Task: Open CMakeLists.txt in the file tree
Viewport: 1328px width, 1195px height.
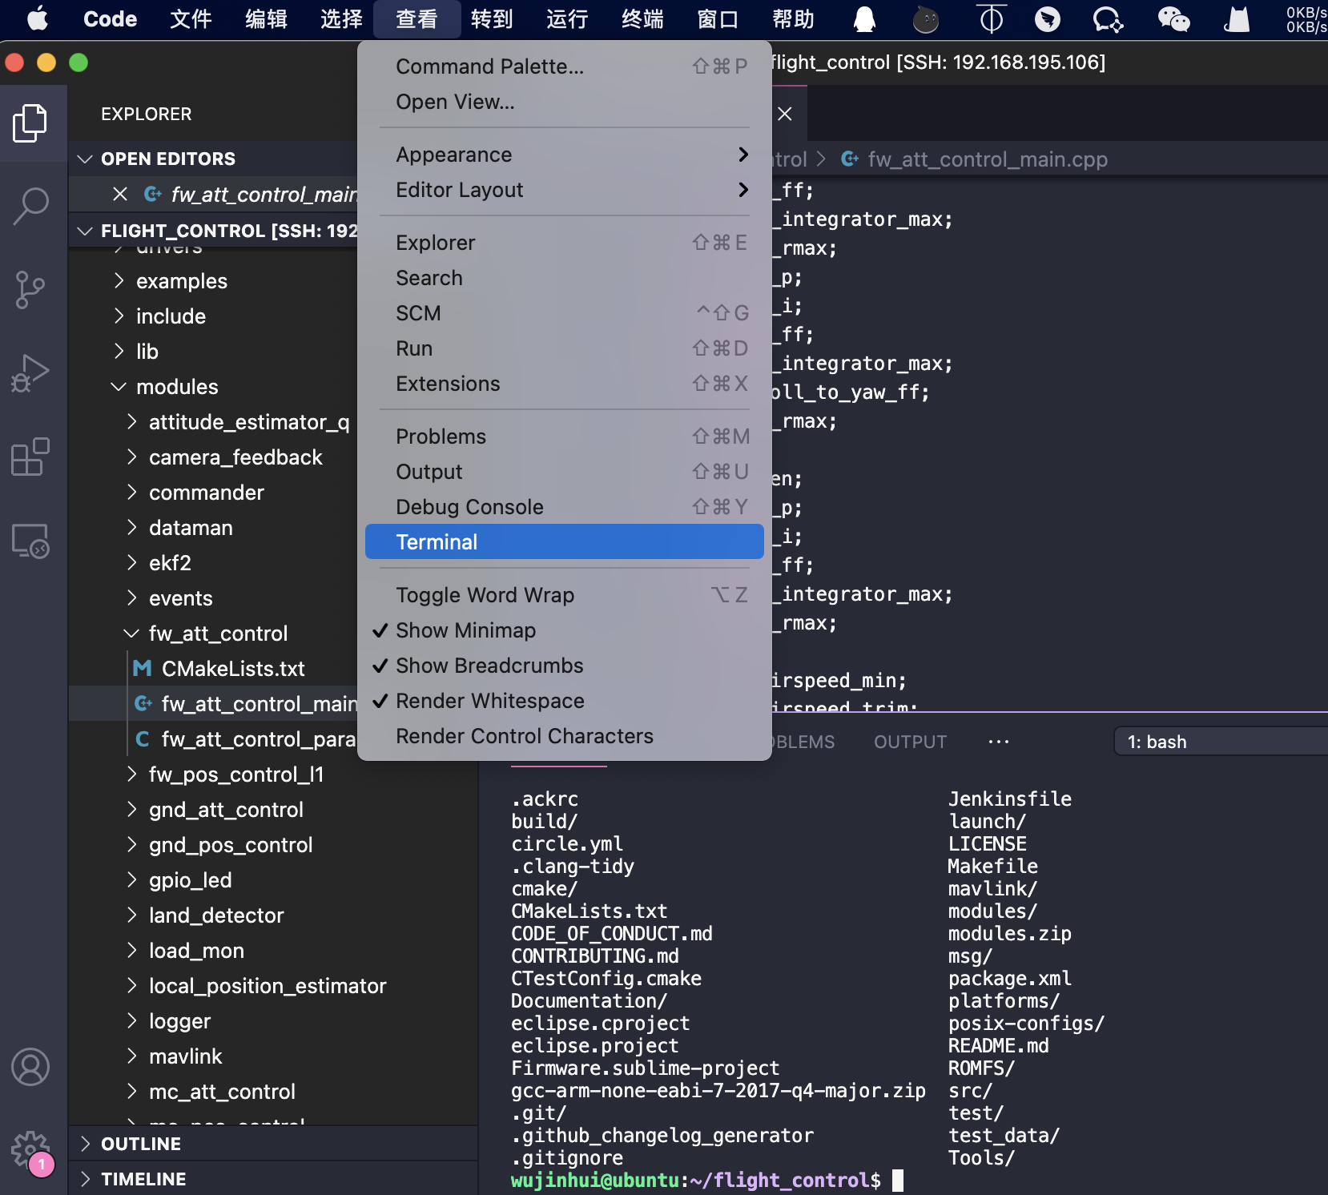Action: 233,669
